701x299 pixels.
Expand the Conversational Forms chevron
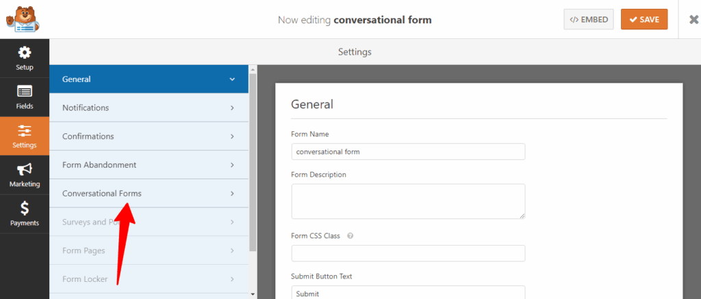232,194
